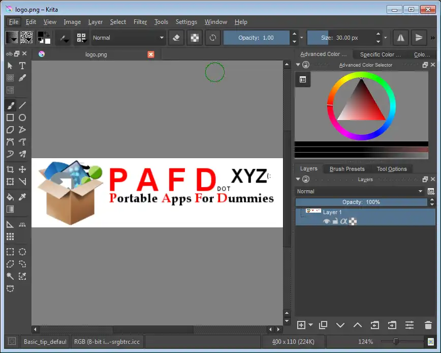Image resolution: width=441 pixels, height=353 pixels.
Task: Select the Rectangle tool
Action: (x=10, y=117)
